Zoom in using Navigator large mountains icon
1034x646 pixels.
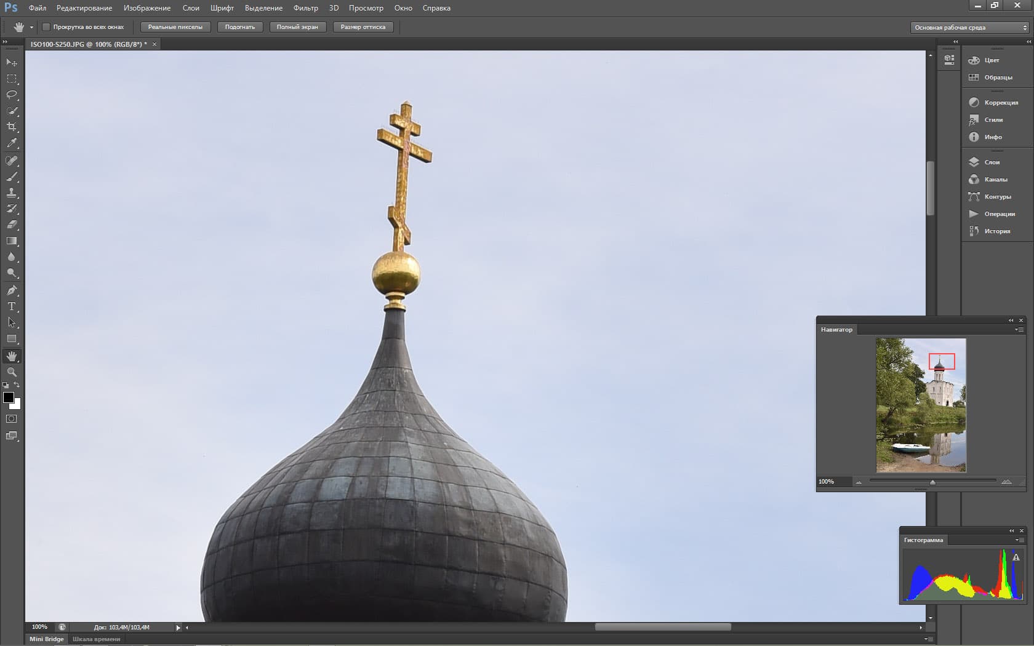click(1006, 482)
